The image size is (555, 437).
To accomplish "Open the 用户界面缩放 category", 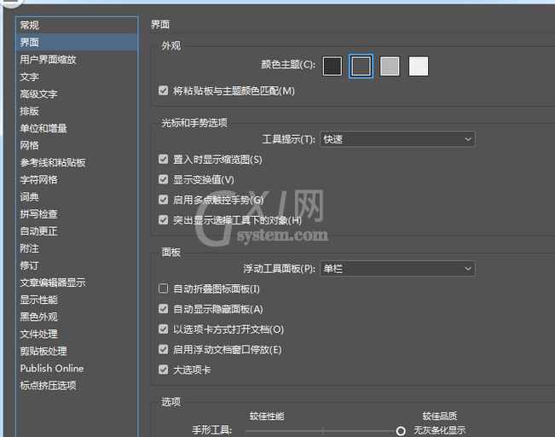I will (77, 60).
